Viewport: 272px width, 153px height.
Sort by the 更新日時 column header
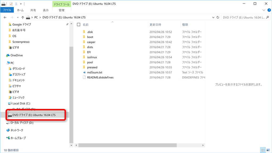pos(155,25)
